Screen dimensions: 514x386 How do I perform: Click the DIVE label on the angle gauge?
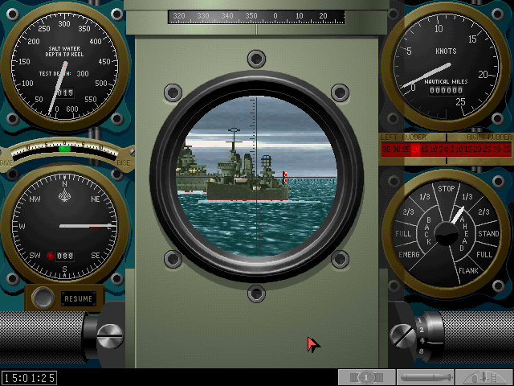coord(6,162)
